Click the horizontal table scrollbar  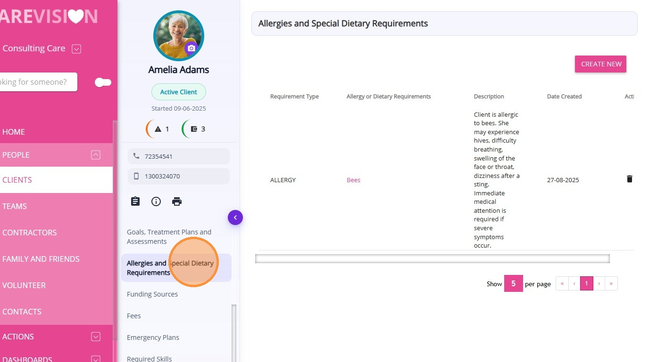coord(432,258)
